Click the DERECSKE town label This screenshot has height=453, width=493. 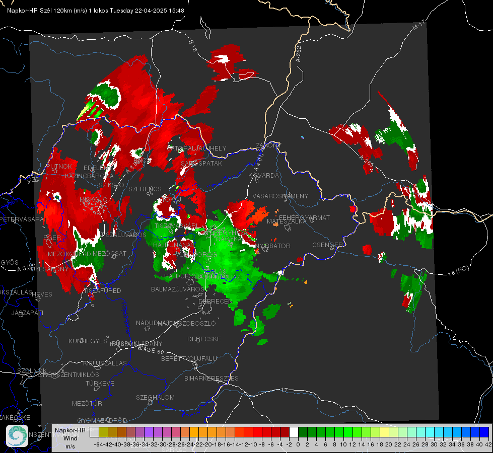[204, 339]
